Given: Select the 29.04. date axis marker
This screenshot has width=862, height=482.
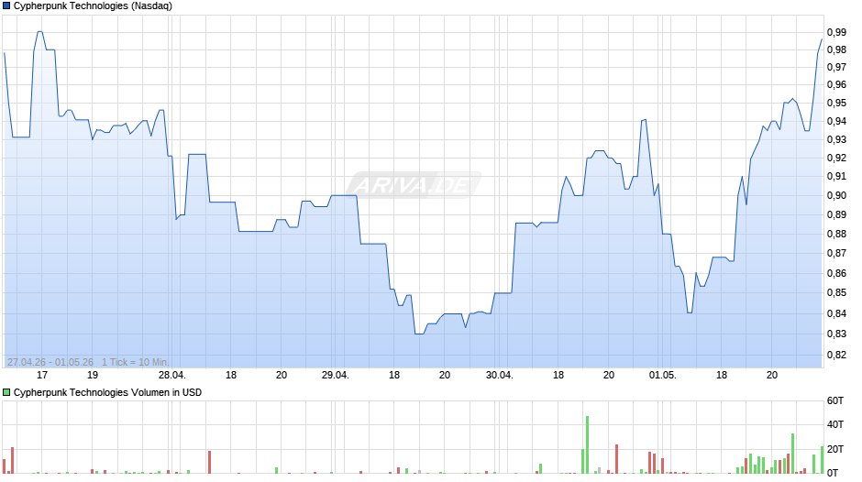Looking at the screenshot, I should tap(336, 375).
